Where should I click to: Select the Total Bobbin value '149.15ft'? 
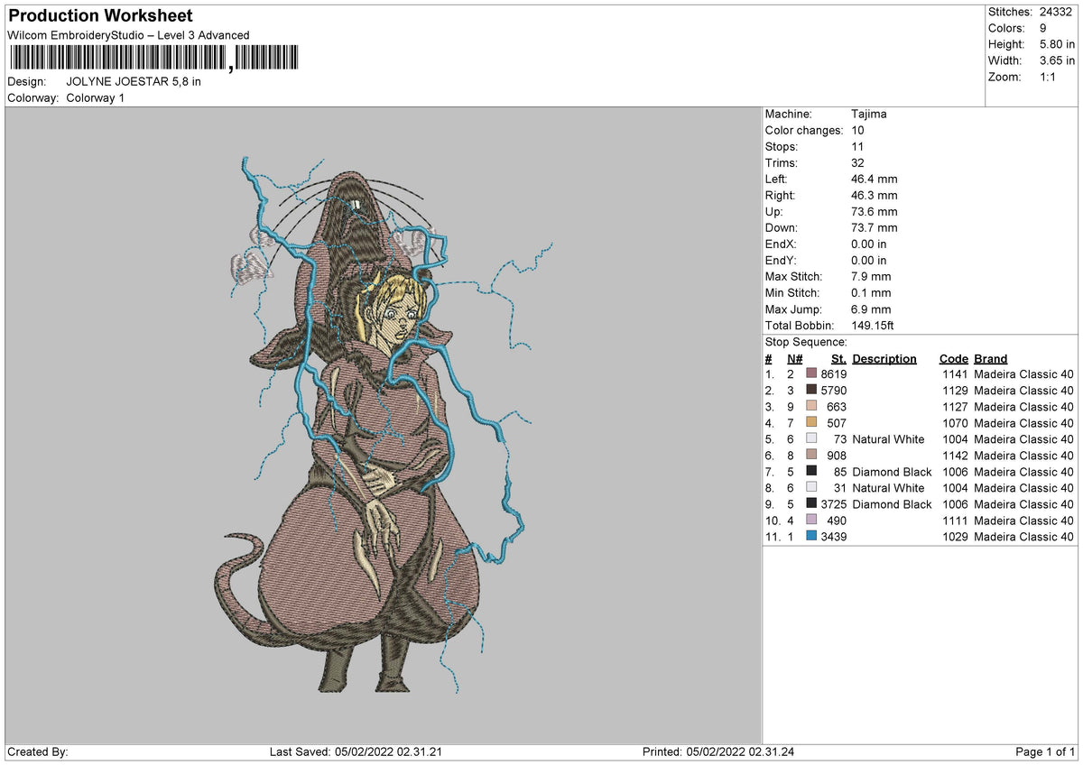pyautogui.click(x=873, y=325)
